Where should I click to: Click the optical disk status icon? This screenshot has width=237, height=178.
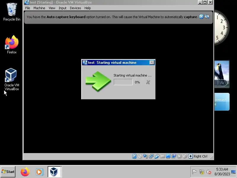point(140,156)
